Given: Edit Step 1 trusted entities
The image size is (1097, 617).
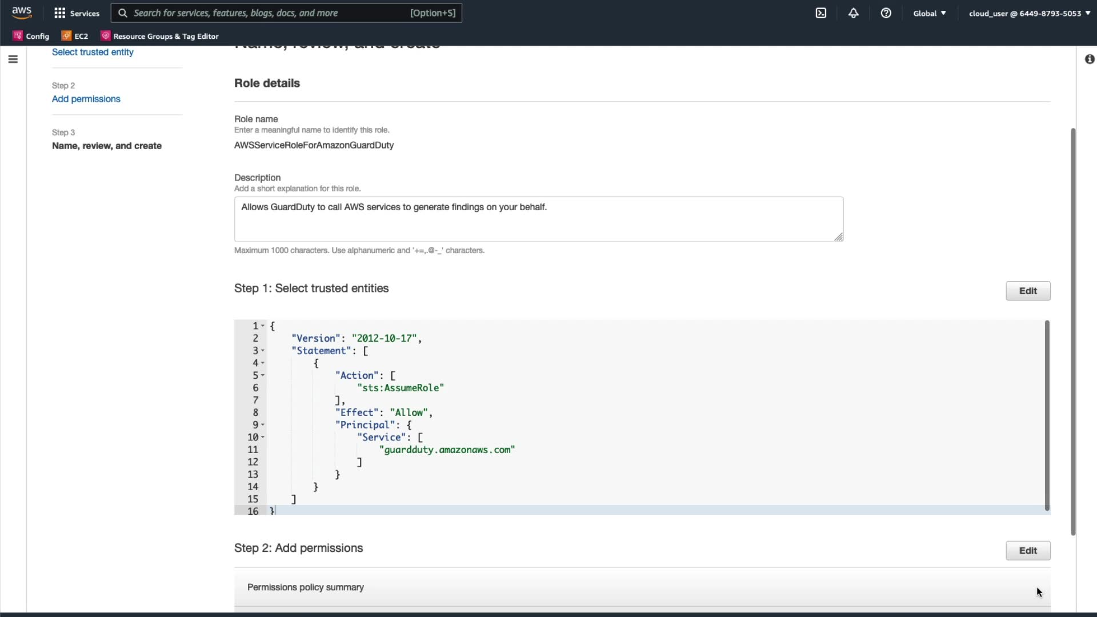Looking at the screenshot, I should click(x=1027, y=291).
